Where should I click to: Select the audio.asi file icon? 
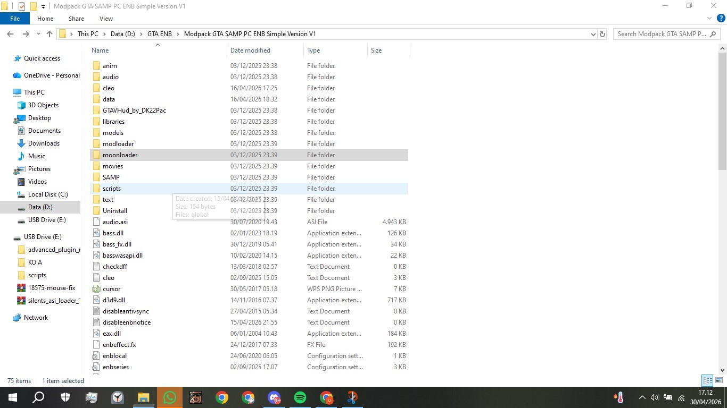[96, 222]
